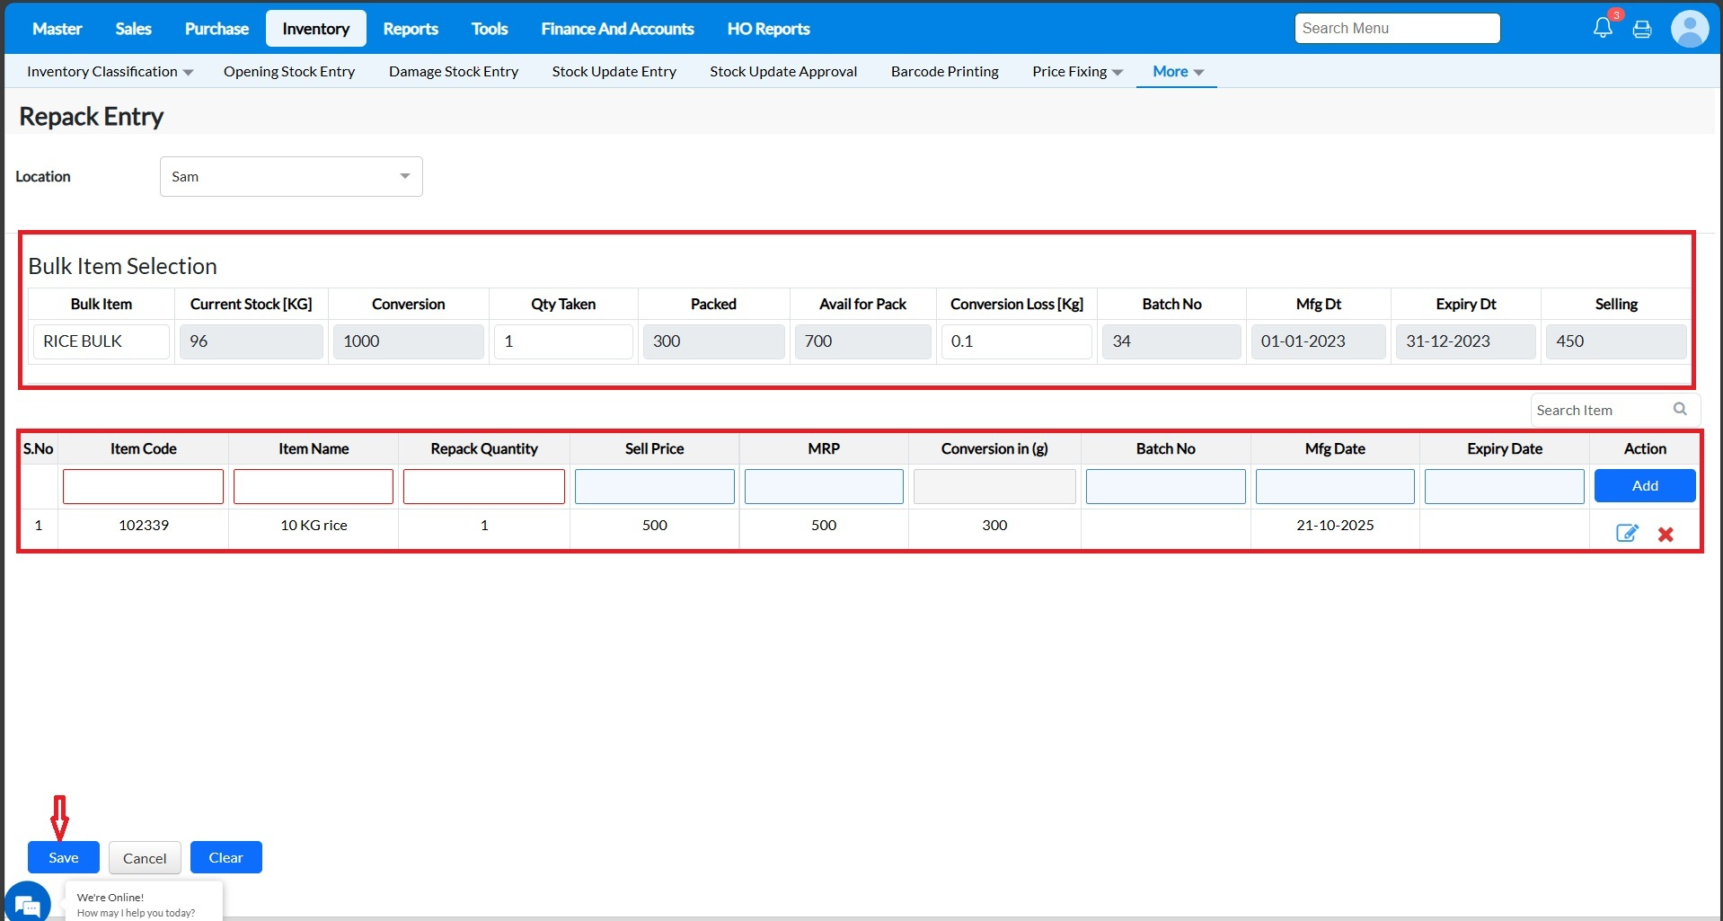Open the live chat bubble icon
The image size is (1723, 921).
pyautogui.click(x=27, y=904)
